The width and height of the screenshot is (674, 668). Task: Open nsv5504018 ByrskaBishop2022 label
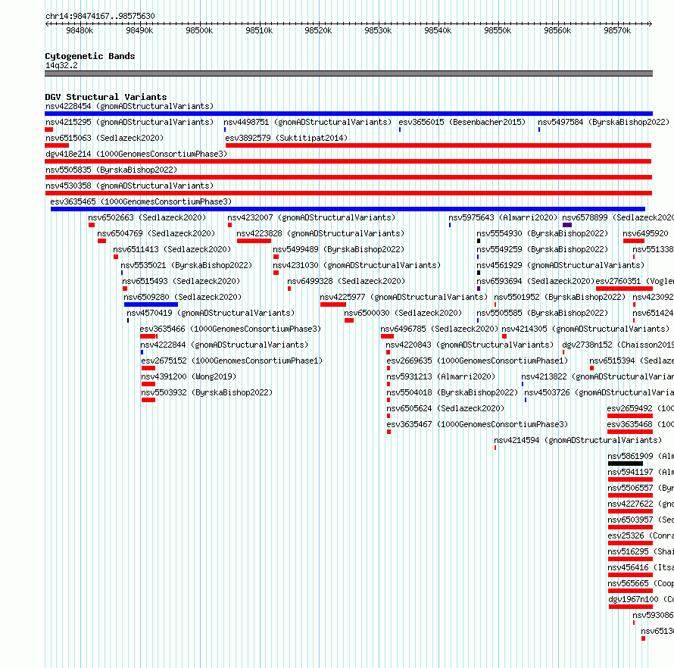click(452, 392)
